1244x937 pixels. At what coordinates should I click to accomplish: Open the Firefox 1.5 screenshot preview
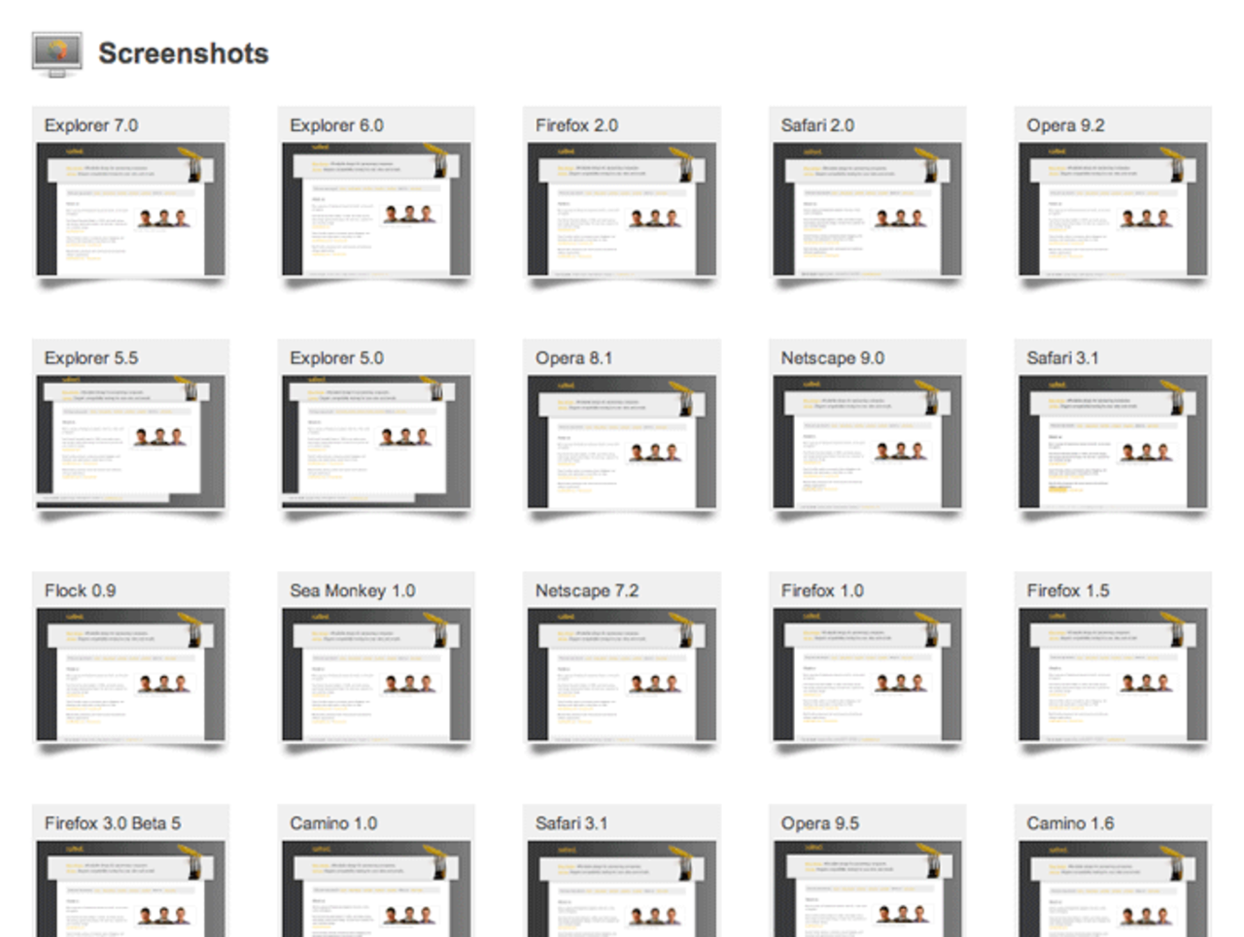click(x=1113, y=675)
